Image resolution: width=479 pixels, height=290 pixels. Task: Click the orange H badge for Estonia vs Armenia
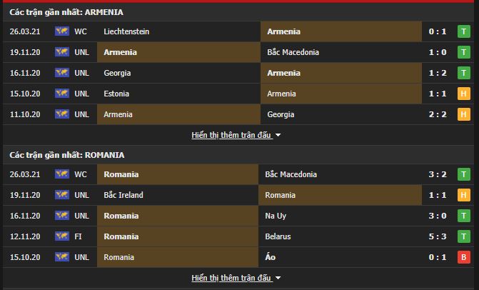464,94
